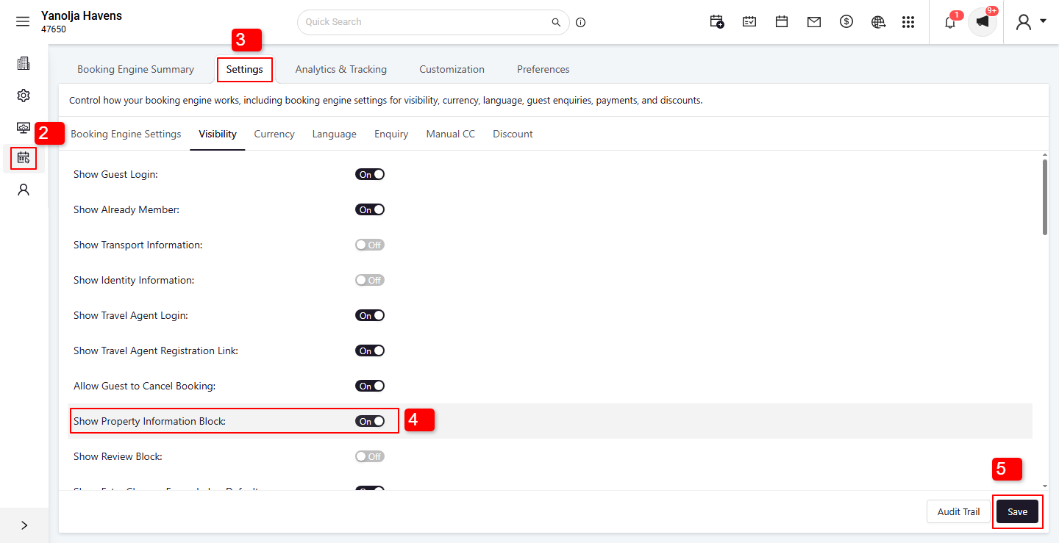The height and width of the screenshot is (543, 1059).
Task: Click the Show Review Block label
Action: coord(118,456)
